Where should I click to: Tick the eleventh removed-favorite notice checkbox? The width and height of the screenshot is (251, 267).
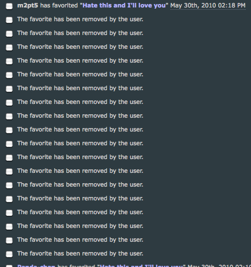[x=9, y=158]
